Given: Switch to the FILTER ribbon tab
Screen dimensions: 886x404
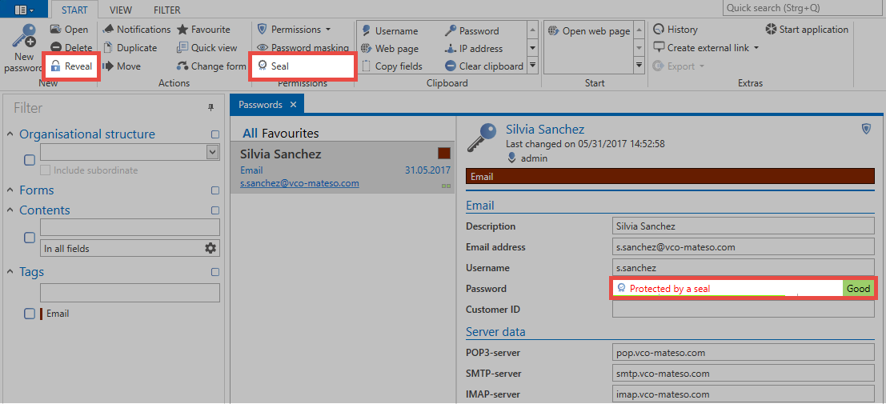Looking at the screenshot, I should click(x=167, y=10).
